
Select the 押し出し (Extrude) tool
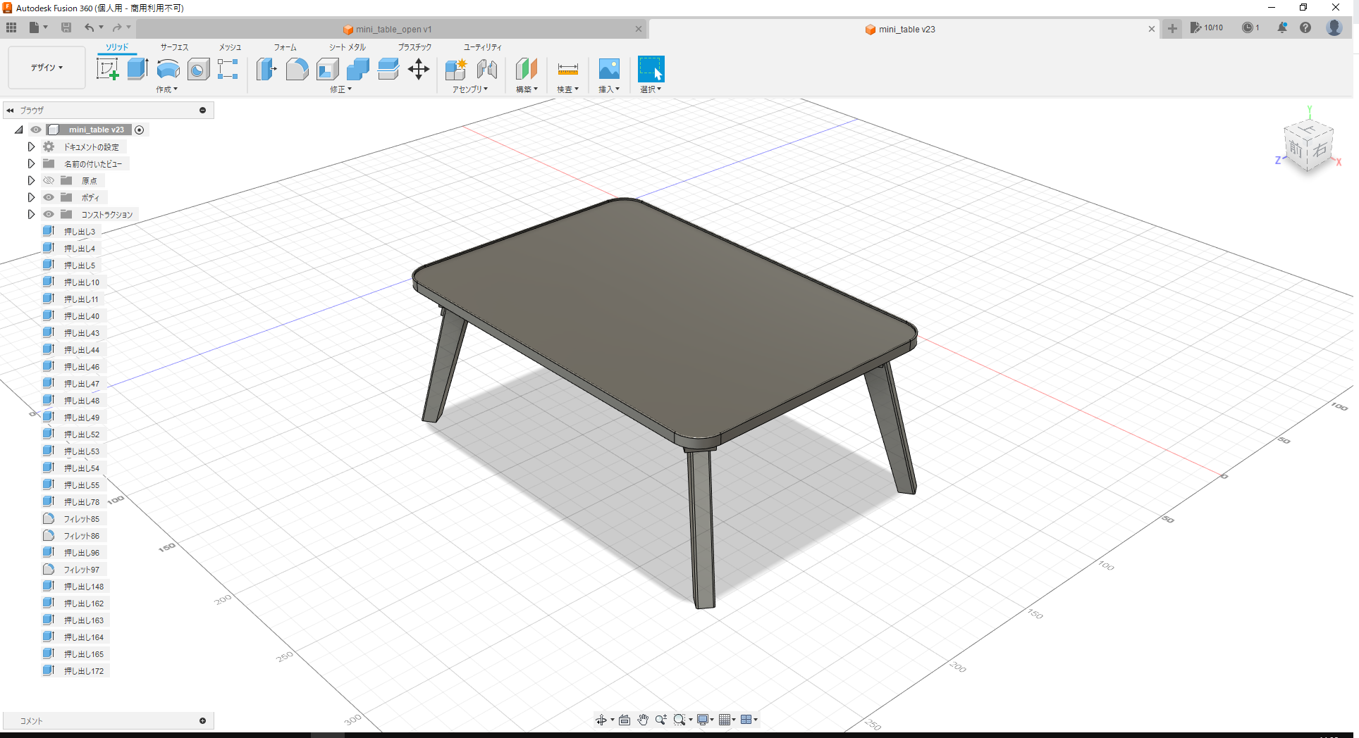pos(136,69)
